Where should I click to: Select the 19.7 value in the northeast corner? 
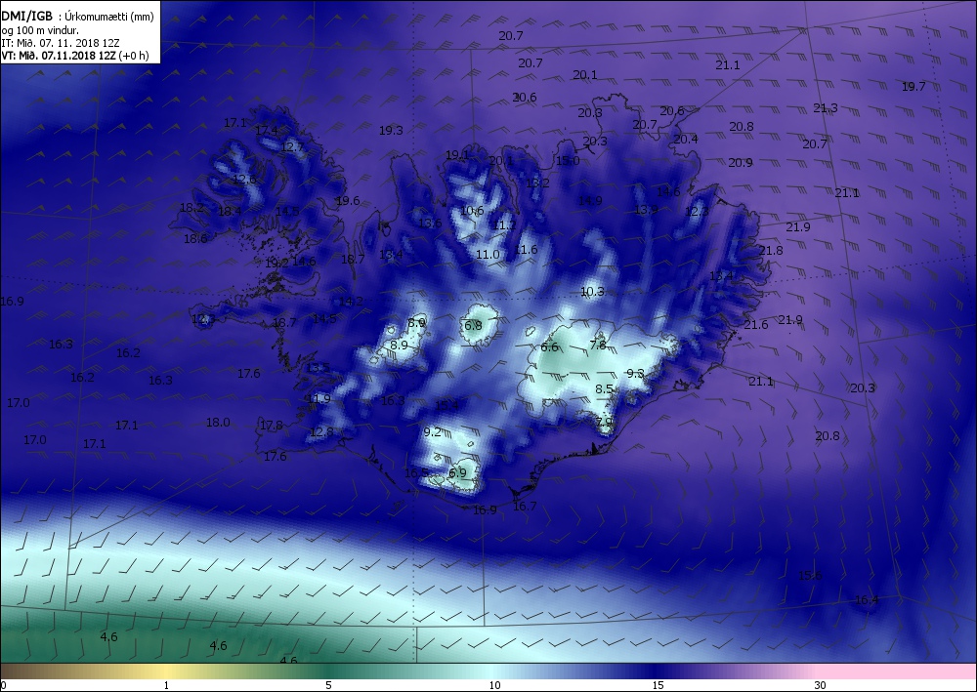pyautogui.click(x=913, y=87)
